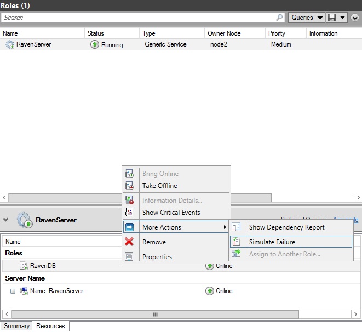Select Take Offline from context menu
Image resolution: width=362 pixels, height=332 pixels.
tap(176, 185)
